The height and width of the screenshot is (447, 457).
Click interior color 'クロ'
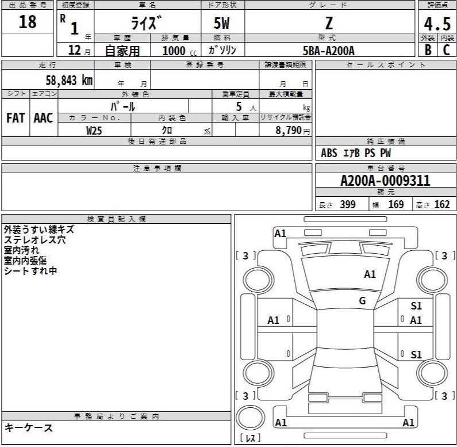[167, 130]
